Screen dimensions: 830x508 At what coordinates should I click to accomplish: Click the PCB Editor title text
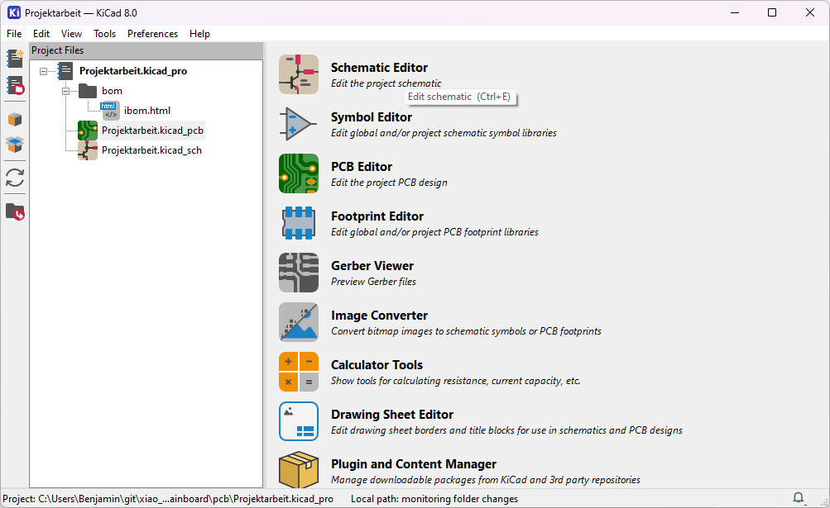coord(362,167)
